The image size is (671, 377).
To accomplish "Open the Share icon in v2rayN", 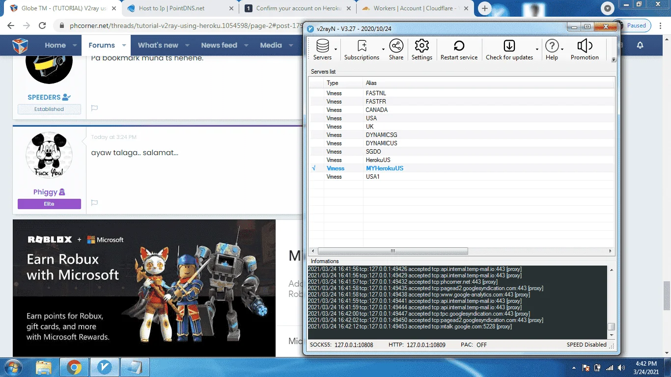I will coord(396,46).
